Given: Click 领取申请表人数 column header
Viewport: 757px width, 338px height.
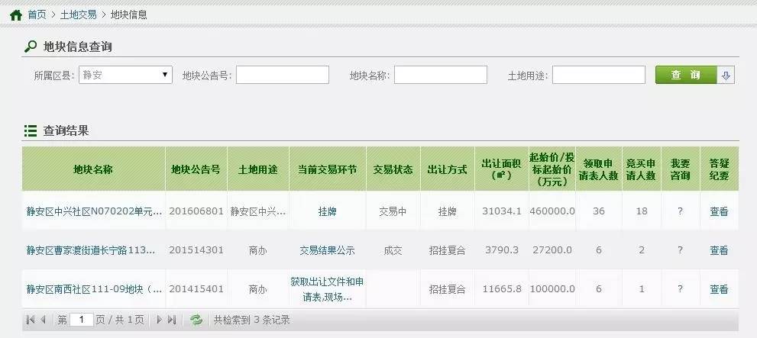Looking at the screenshot, I should tap(599, 169).
